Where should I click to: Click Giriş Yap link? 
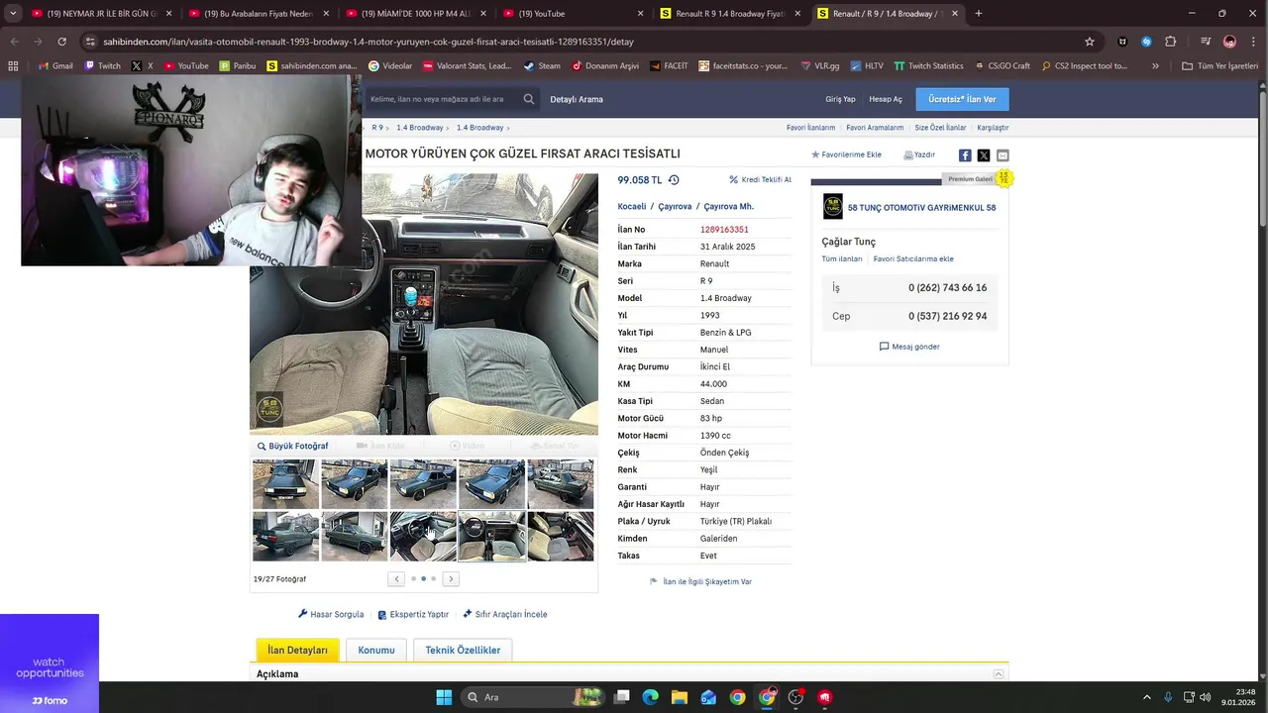pyautogui.click(x=840, y=99)
